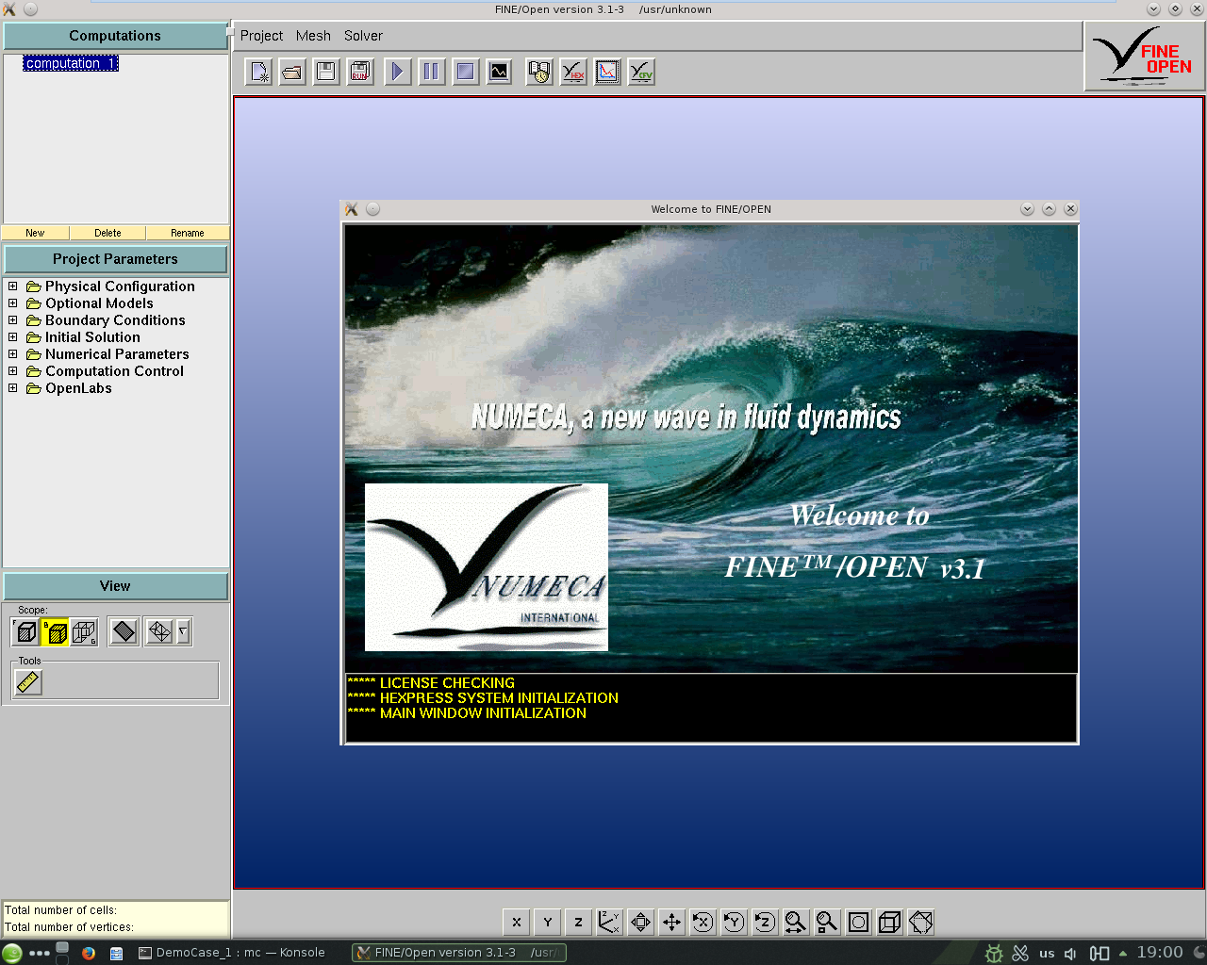Open the task manager book-and-clock icon
The image size is (1207, 965).
click(539, 72)
